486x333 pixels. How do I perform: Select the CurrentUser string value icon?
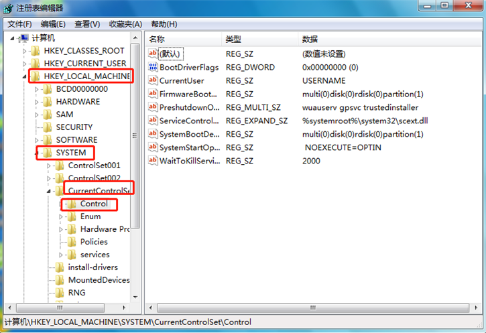coord(152,80)
